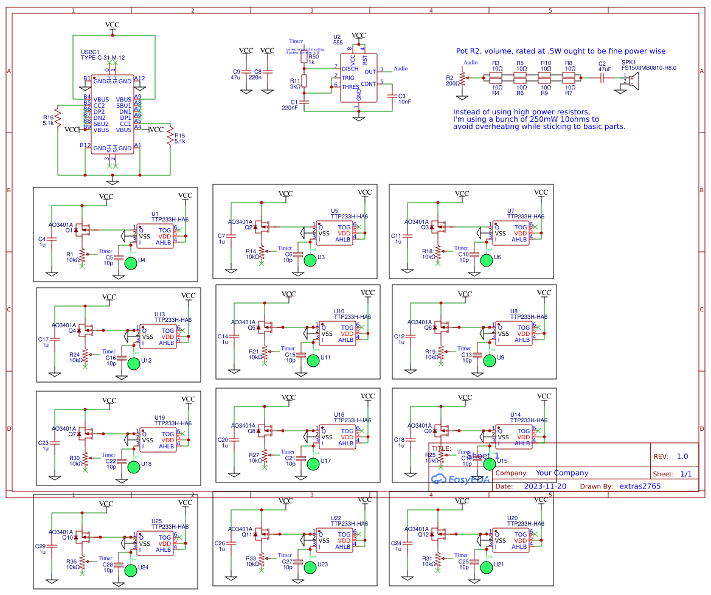
Task: Click the extras2765 Drawn By text
Action: pyautogui.click(x=640, y=486)
